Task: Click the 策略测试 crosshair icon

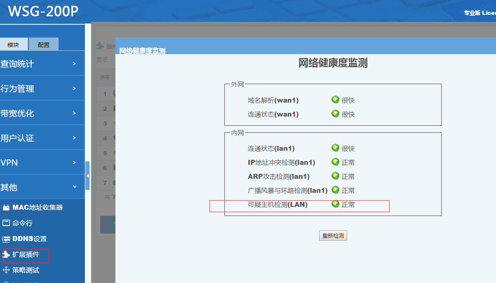Action: coord(6,270)
